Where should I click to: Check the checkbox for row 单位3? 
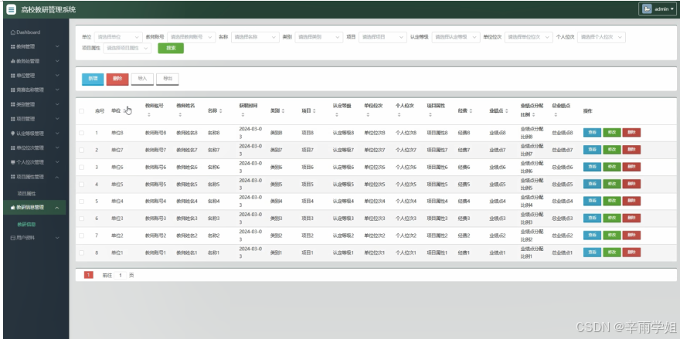tap(82, 219)
